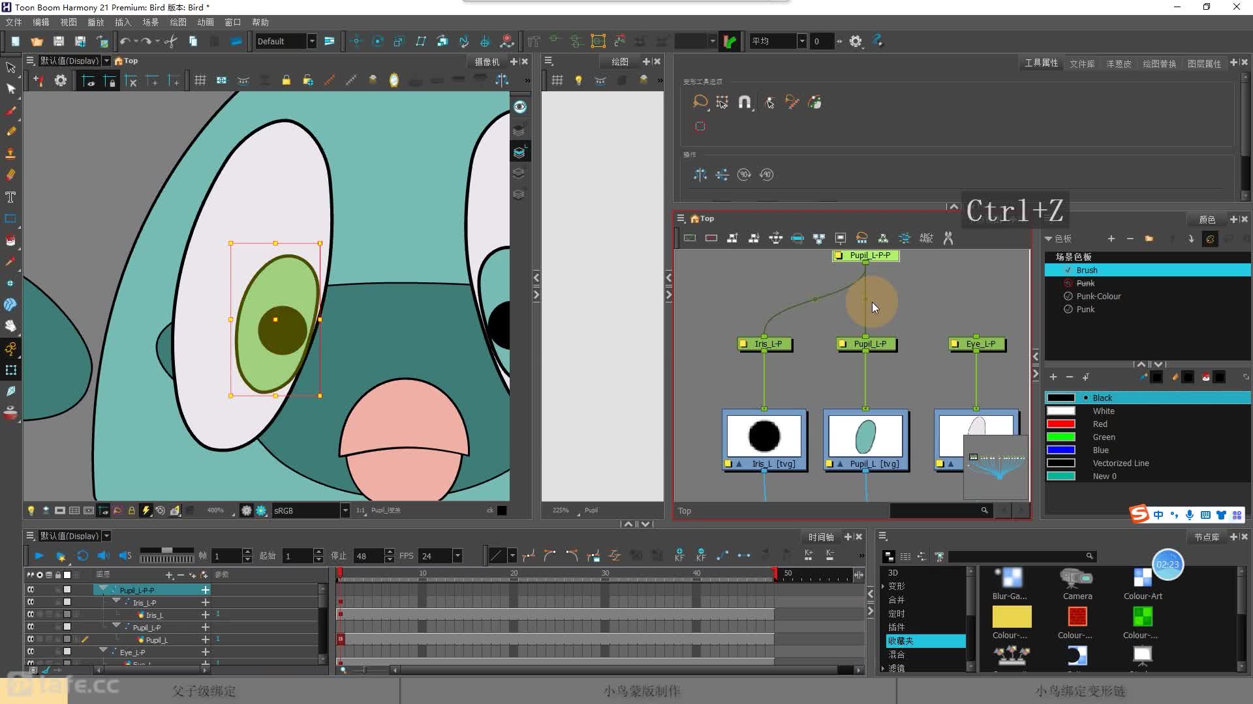Toggle enable square on Pupil_L-P node

[x=843, y=344]
